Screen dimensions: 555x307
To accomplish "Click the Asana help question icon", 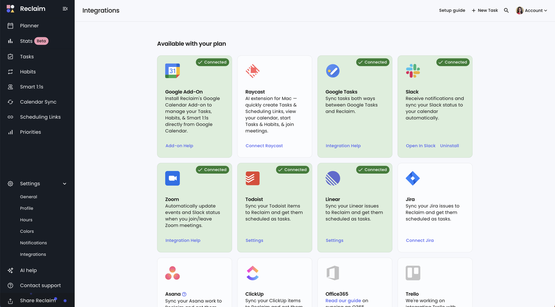I will tap(184, 294).
